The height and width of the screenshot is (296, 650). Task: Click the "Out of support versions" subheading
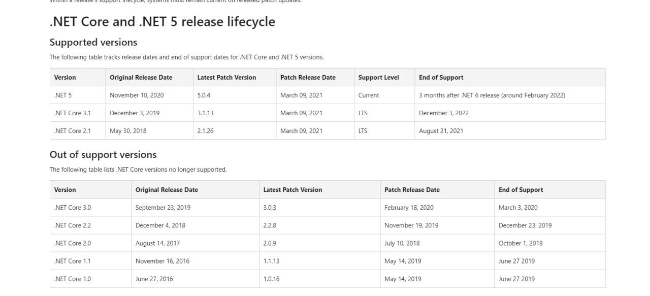[103, 154]
